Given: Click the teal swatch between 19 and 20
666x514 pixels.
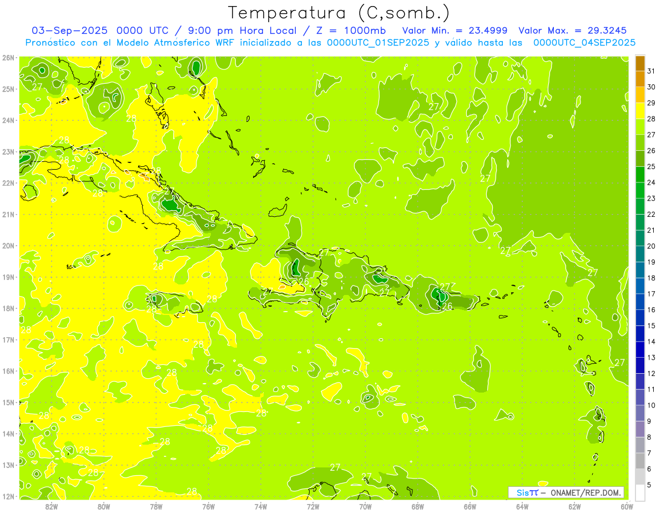Looking at the screenshot, I should pos(640,254).
